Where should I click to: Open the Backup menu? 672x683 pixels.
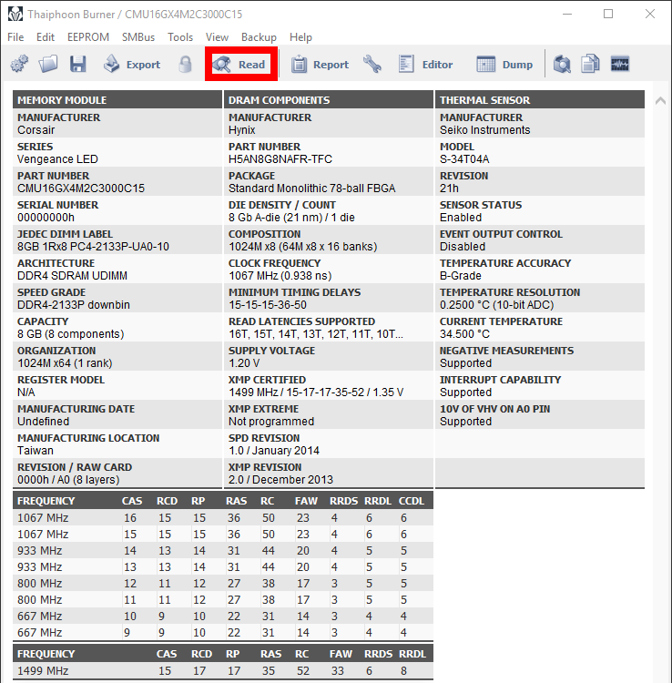pyautogui.click(x=259, y=37)
